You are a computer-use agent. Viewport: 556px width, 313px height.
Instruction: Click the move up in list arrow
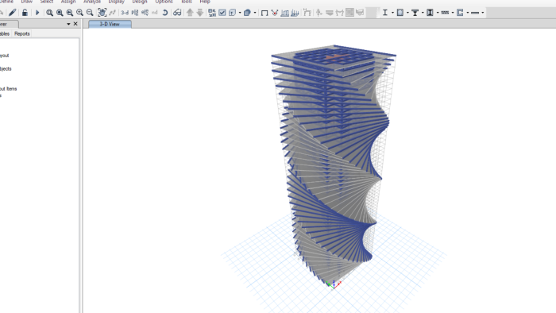[190, 13]
